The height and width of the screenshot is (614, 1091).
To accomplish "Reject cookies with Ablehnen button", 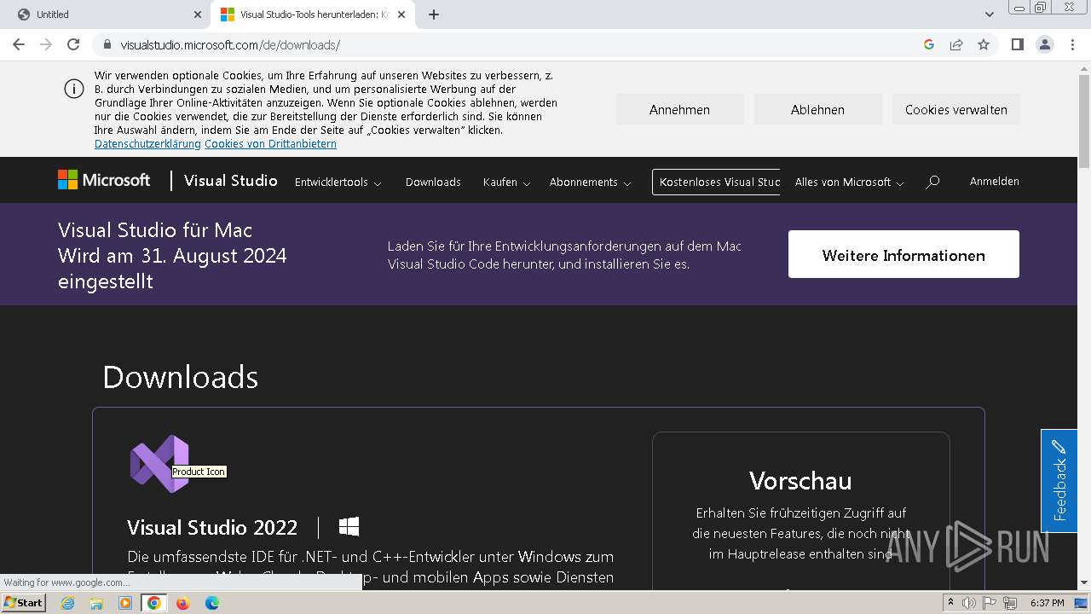I will pyautogui.click(x=817, y=109).
